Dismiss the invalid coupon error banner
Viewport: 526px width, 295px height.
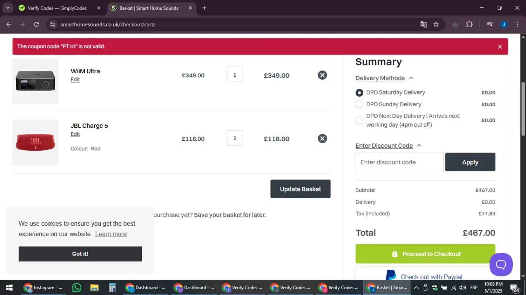pos(500,47)
